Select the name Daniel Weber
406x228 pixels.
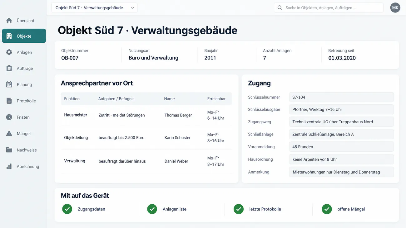[176, 161]
